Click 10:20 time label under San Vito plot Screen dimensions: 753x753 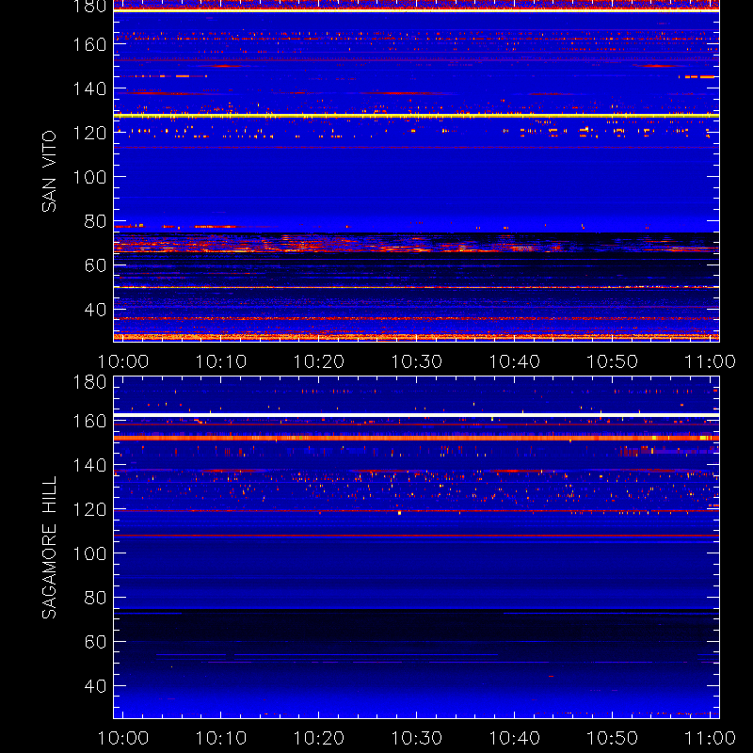[319, 361]
